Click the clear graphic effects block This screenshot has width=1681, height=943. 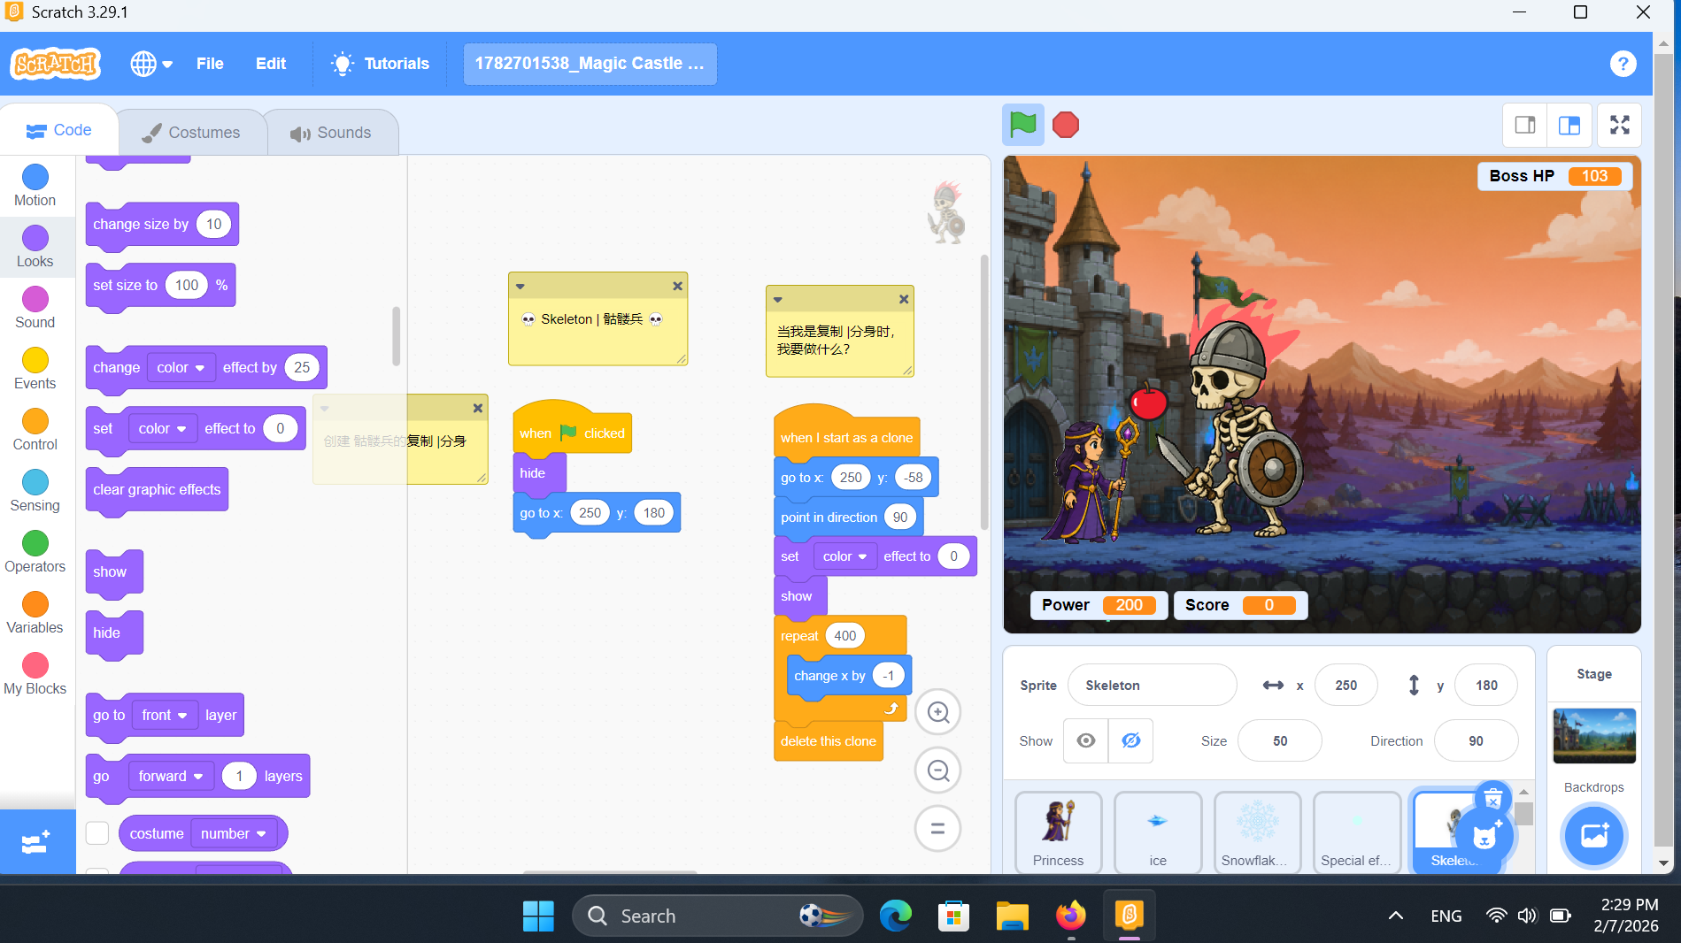pos(157,490)
